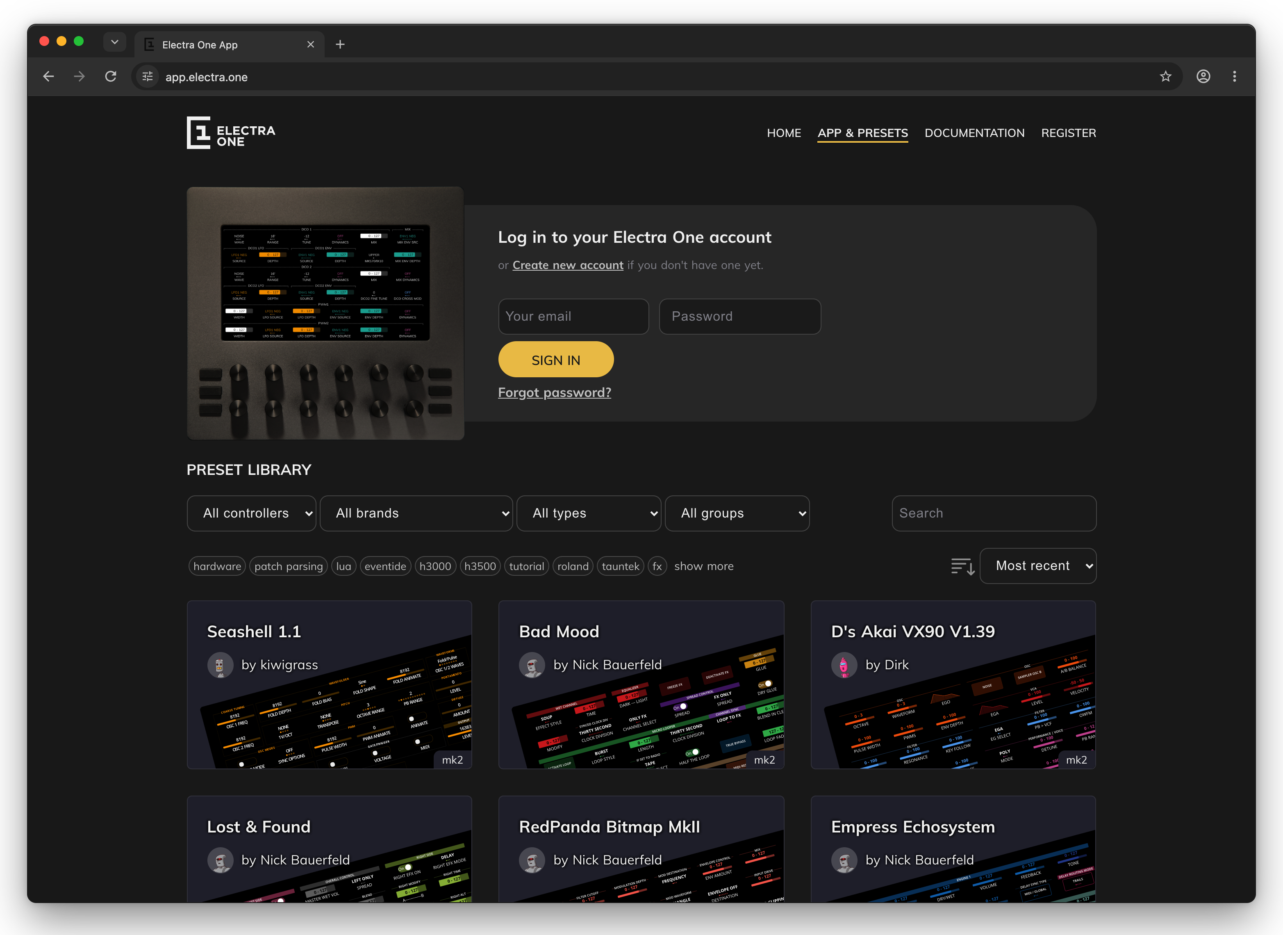Go to the HOME page

coord(784,133)
